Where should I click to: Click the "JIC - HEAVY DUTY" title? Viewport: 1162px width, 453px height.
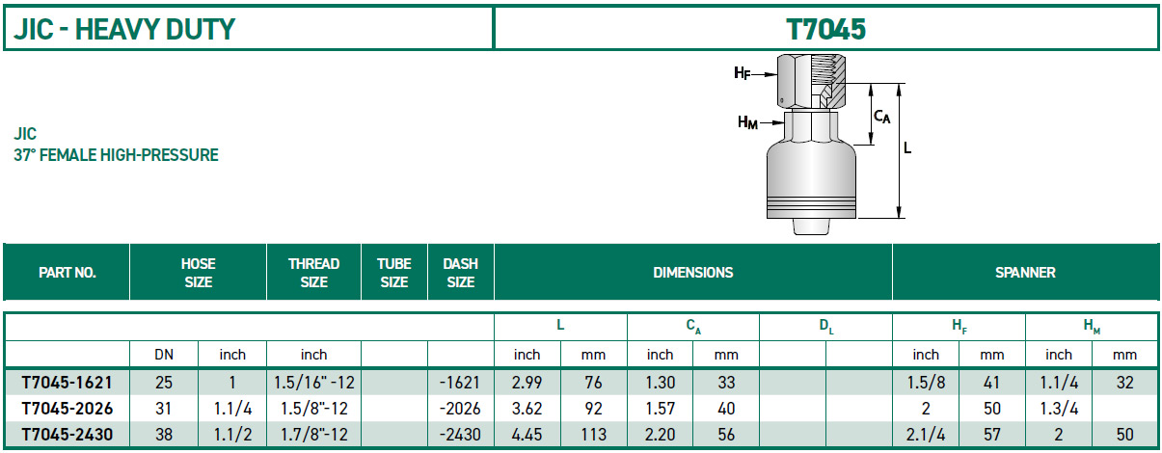tap(123, 29)
